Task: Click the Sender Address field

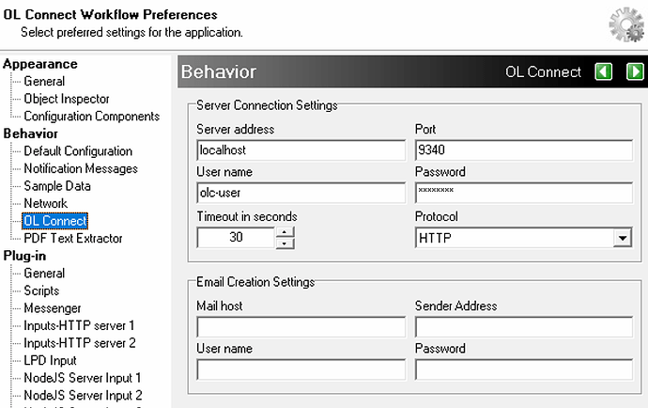Action: 524,327
